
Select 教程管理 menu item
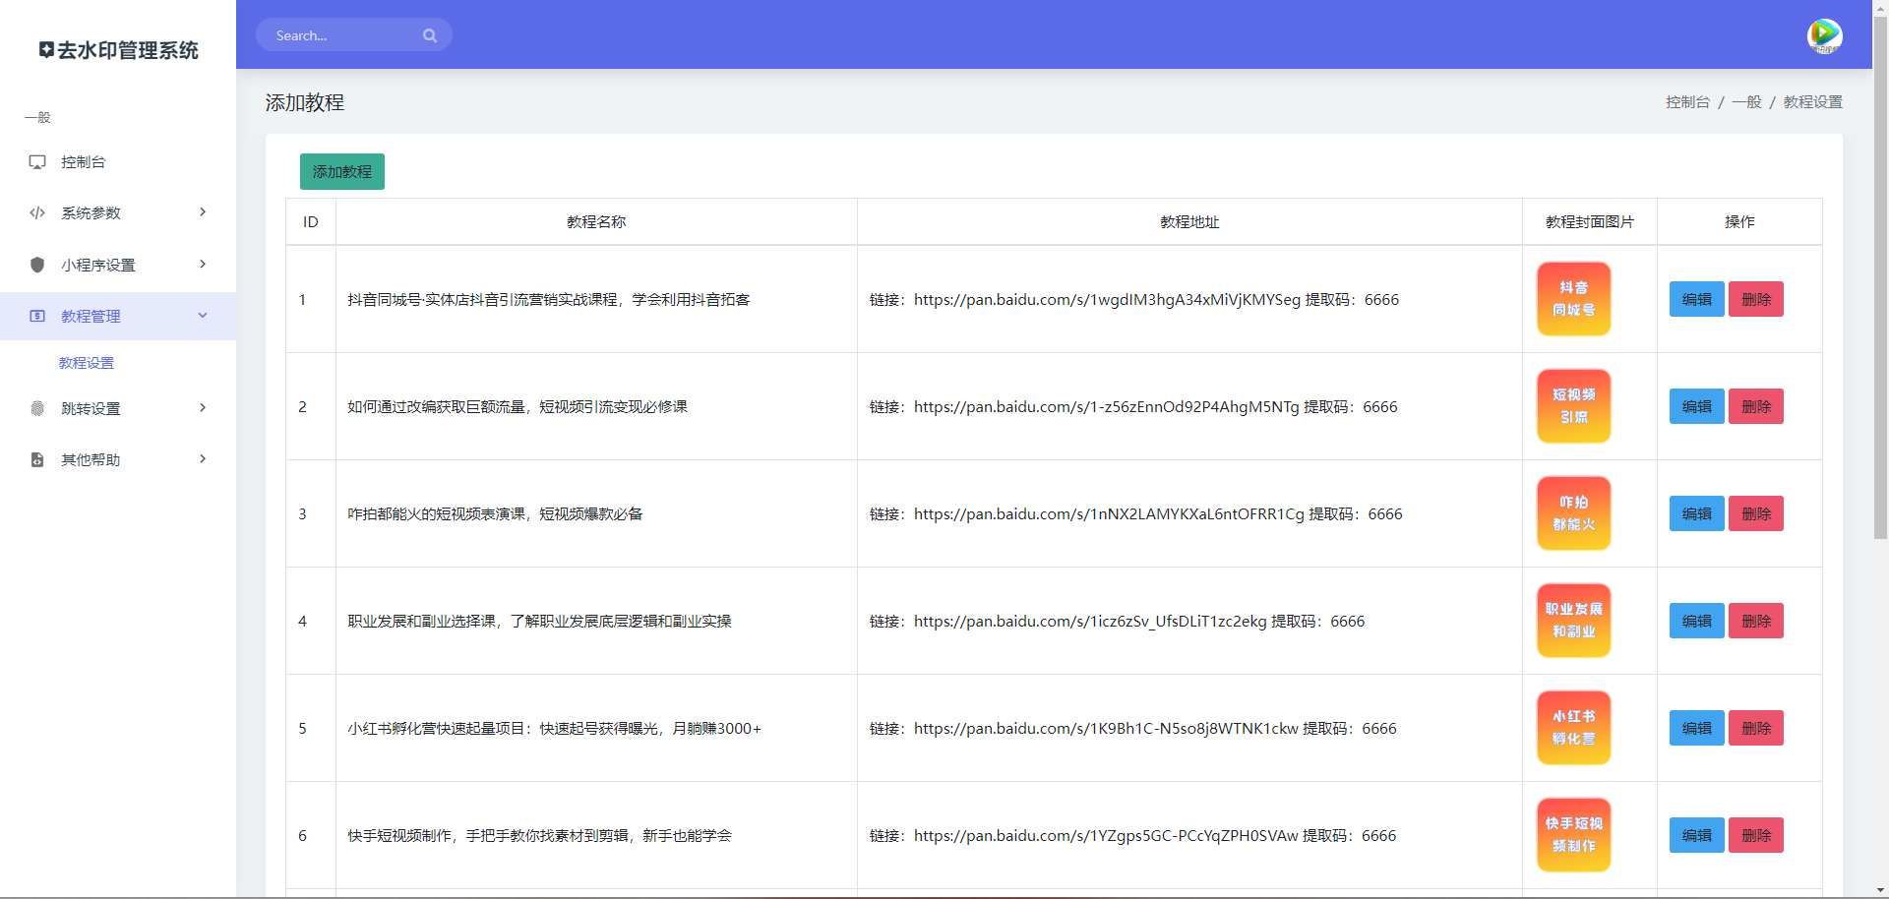tap(118, 316)
